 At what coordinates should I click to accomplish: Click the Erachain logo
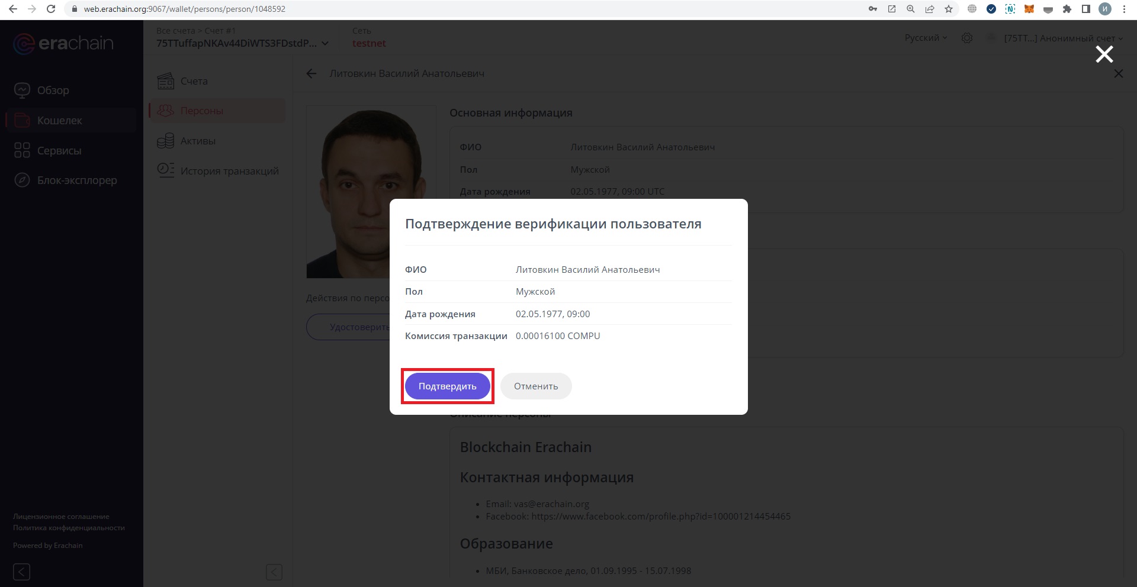coord(62,43)
